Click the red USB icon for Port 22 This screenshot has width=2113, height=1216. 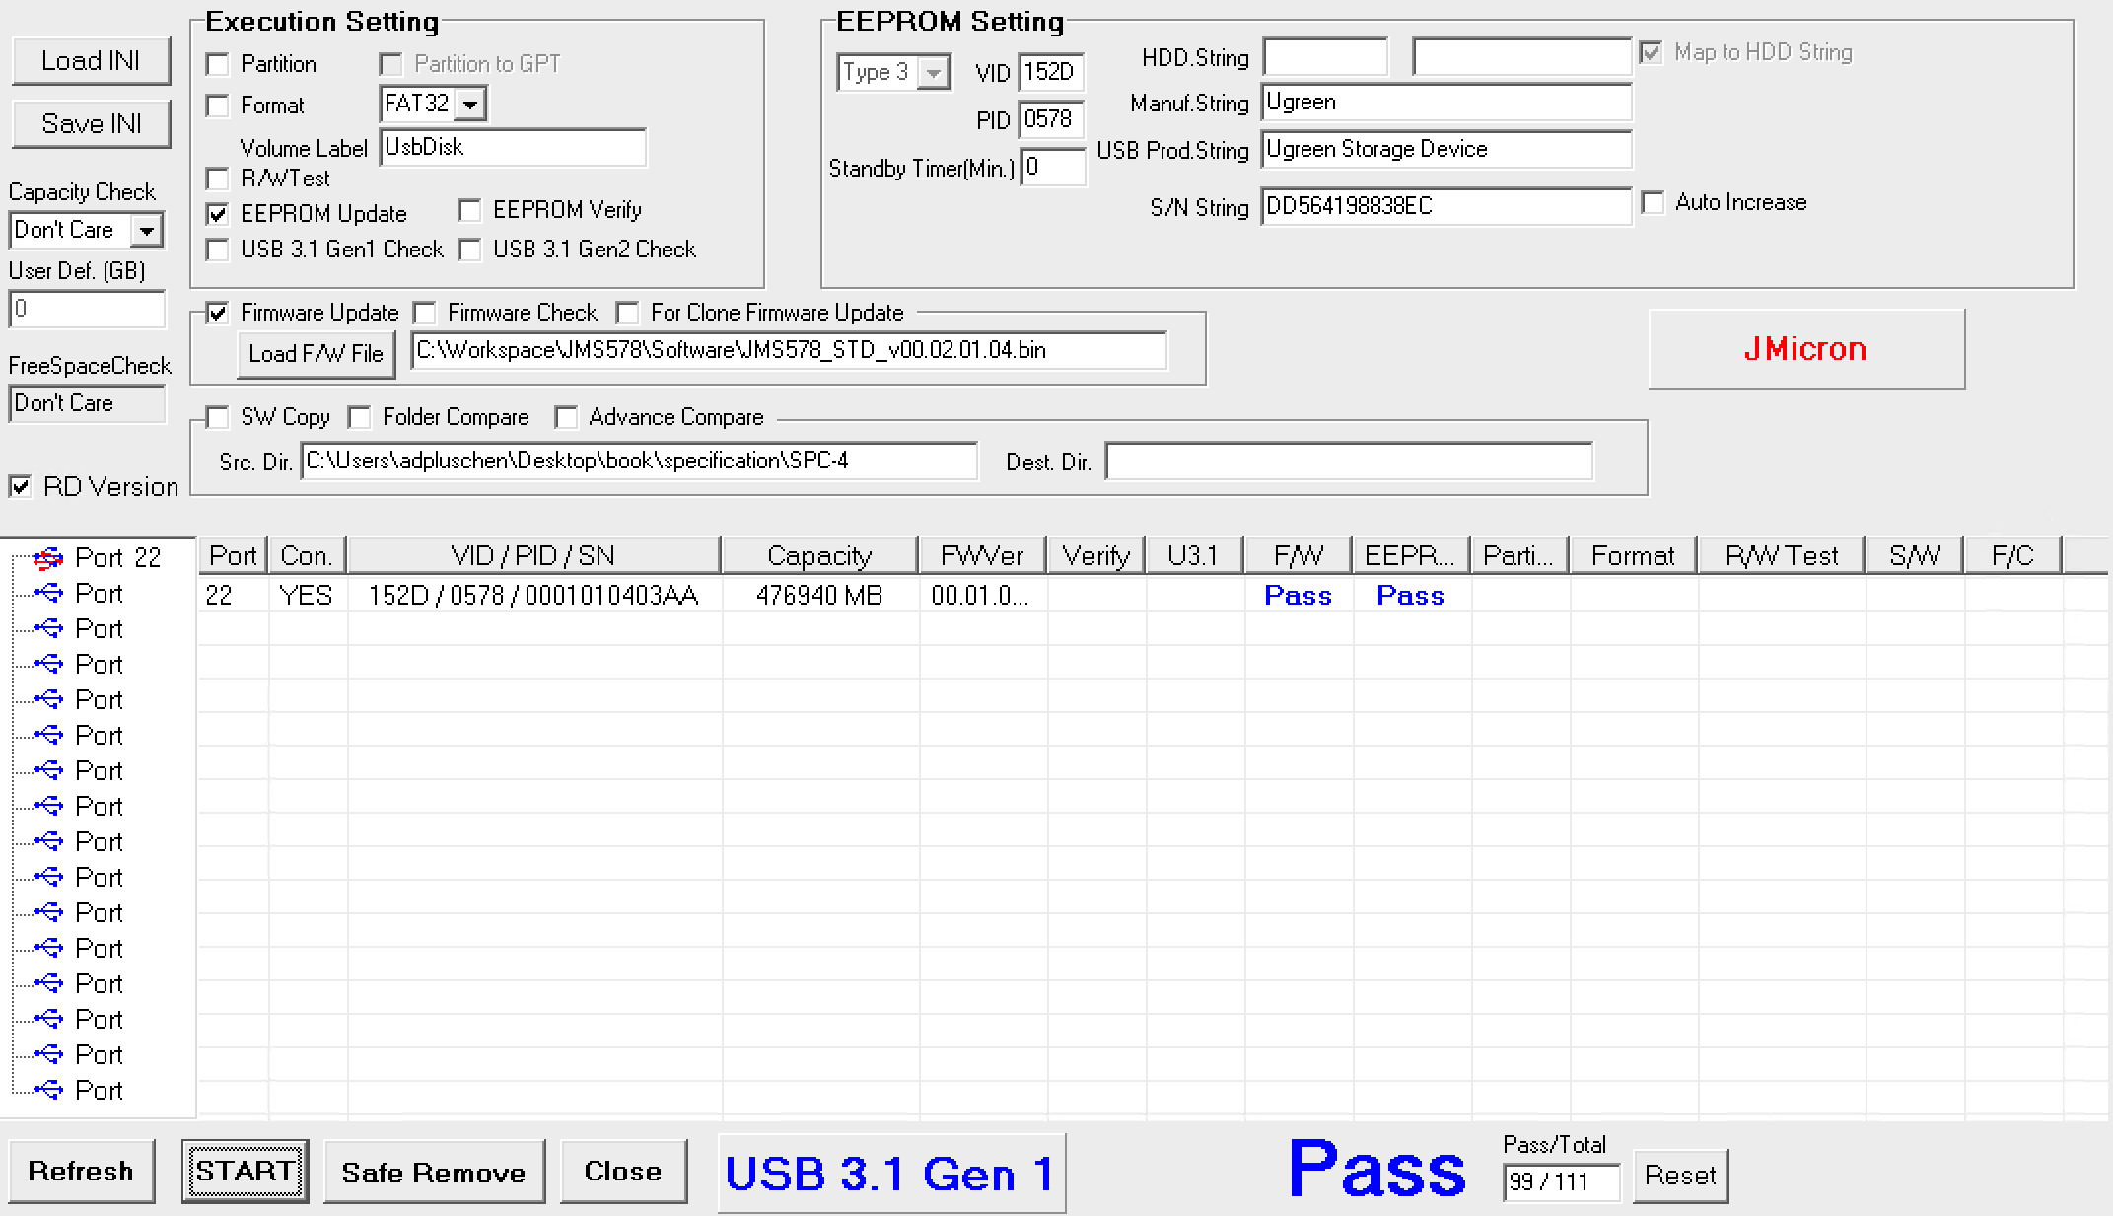point(47,558)
